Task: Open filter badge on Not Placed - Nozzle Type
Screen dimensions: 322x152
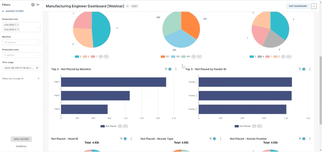Action: [212, 139]
